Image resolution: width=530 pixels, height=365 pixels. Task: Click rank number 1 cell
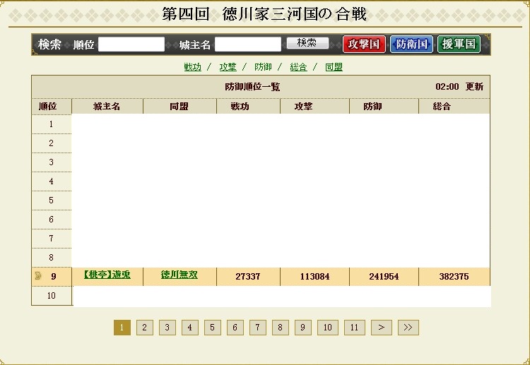[x=52, y=124]
